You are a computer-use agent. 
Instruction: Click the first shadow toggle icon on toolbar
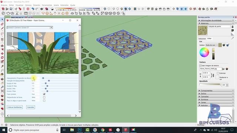pyautogui.click(x=52, y=9)
